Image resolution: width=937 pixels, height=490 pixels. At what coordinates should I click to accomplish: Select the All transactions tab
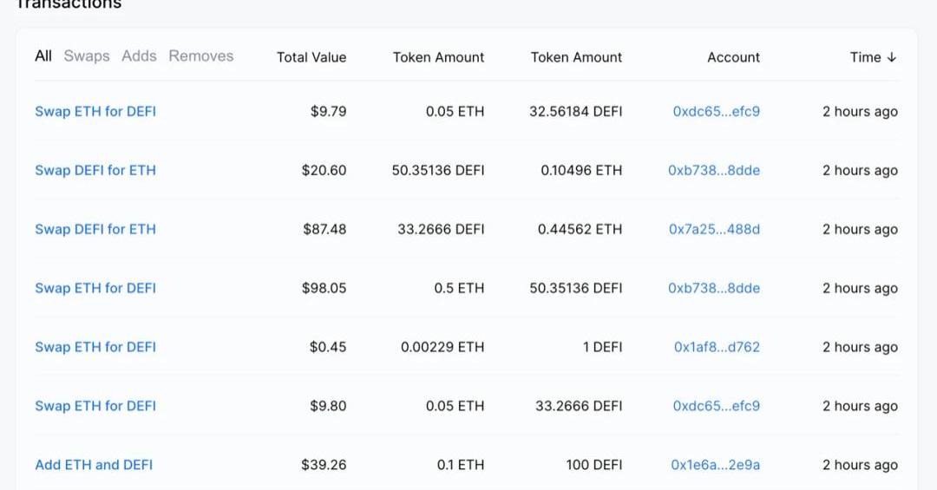pyautogui.click(x=43, y=56)
